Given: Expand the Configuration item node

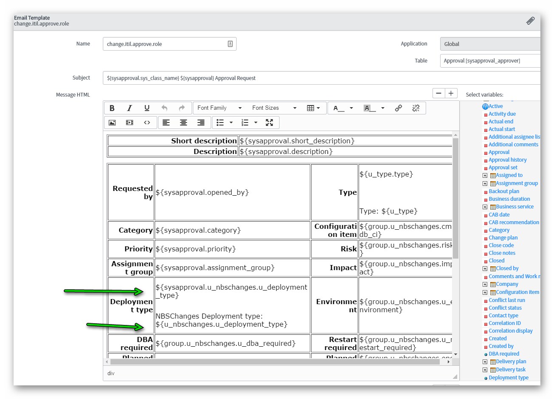Looking at the screenshot, I should 485,293.
